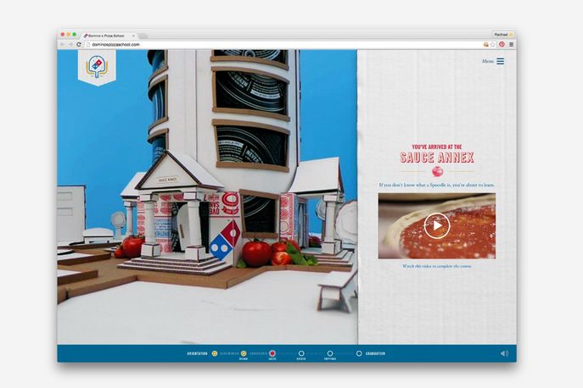This screenshot has height=388, width=583.
Task: Open the Chrome browser menu
Action: coord(511,44)
